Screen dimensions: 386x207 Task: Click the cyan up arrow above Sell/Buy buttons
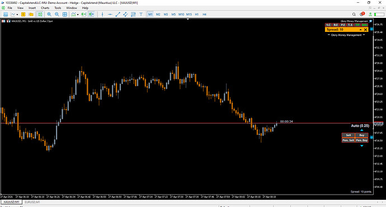click(x=361, y=130)
